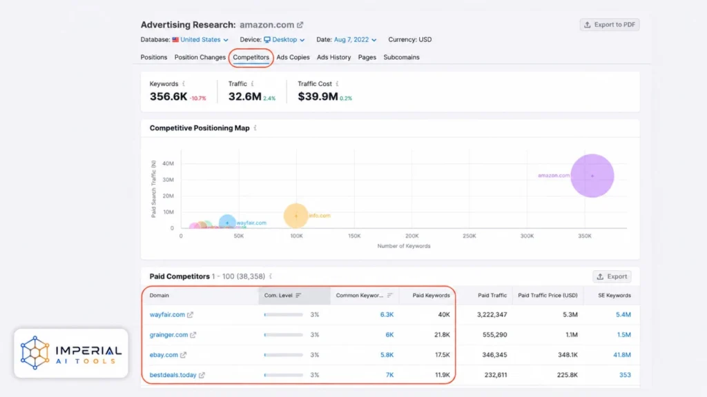
Task: Open the grainger.com domain link
Action: 168,335
